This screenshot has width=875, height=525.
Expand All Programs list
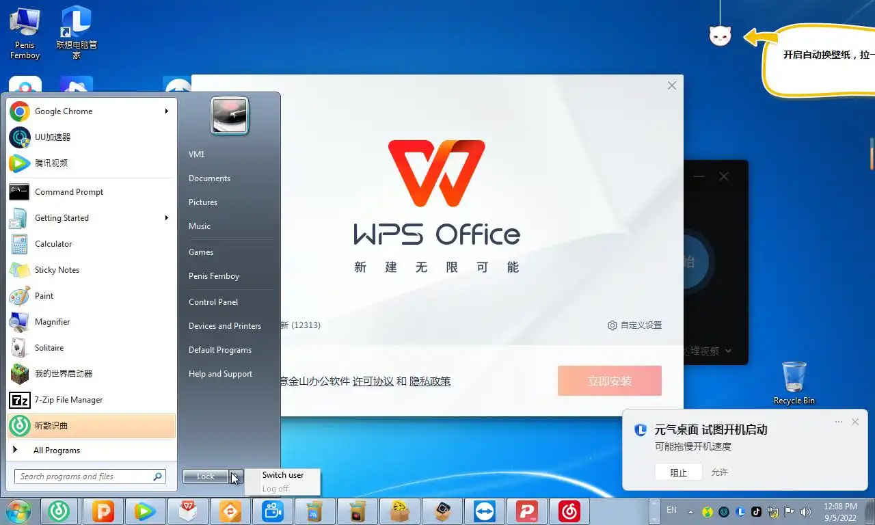tap(92, 450)
